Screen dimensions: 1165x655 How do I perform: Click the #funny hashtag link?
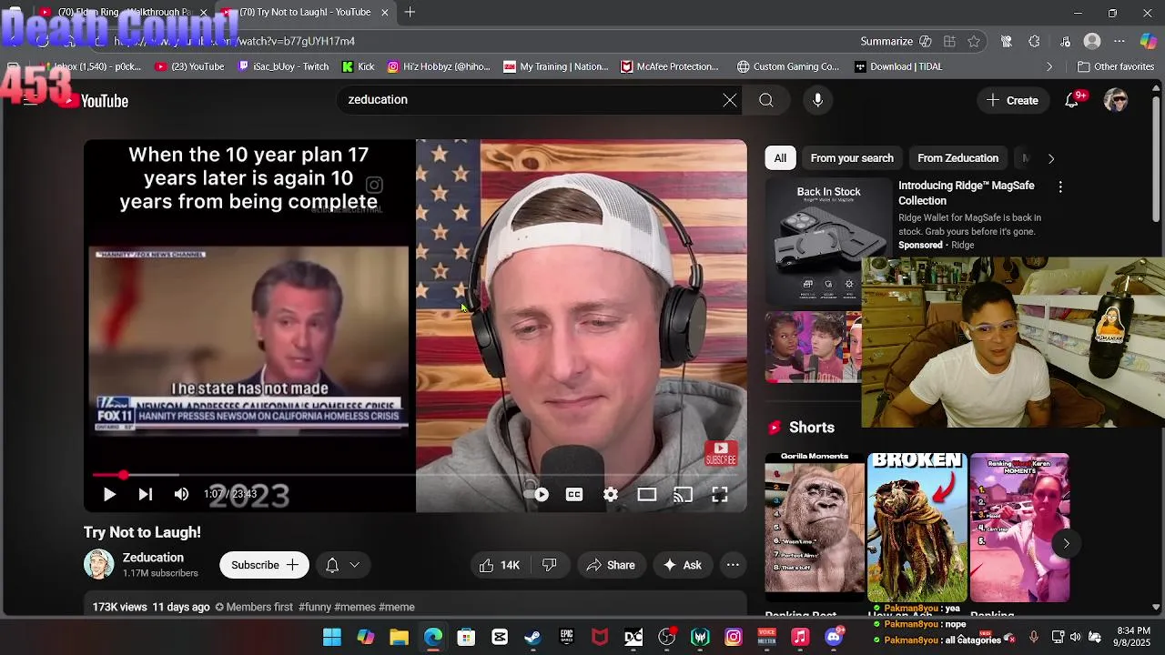click(x=315, y=607)
